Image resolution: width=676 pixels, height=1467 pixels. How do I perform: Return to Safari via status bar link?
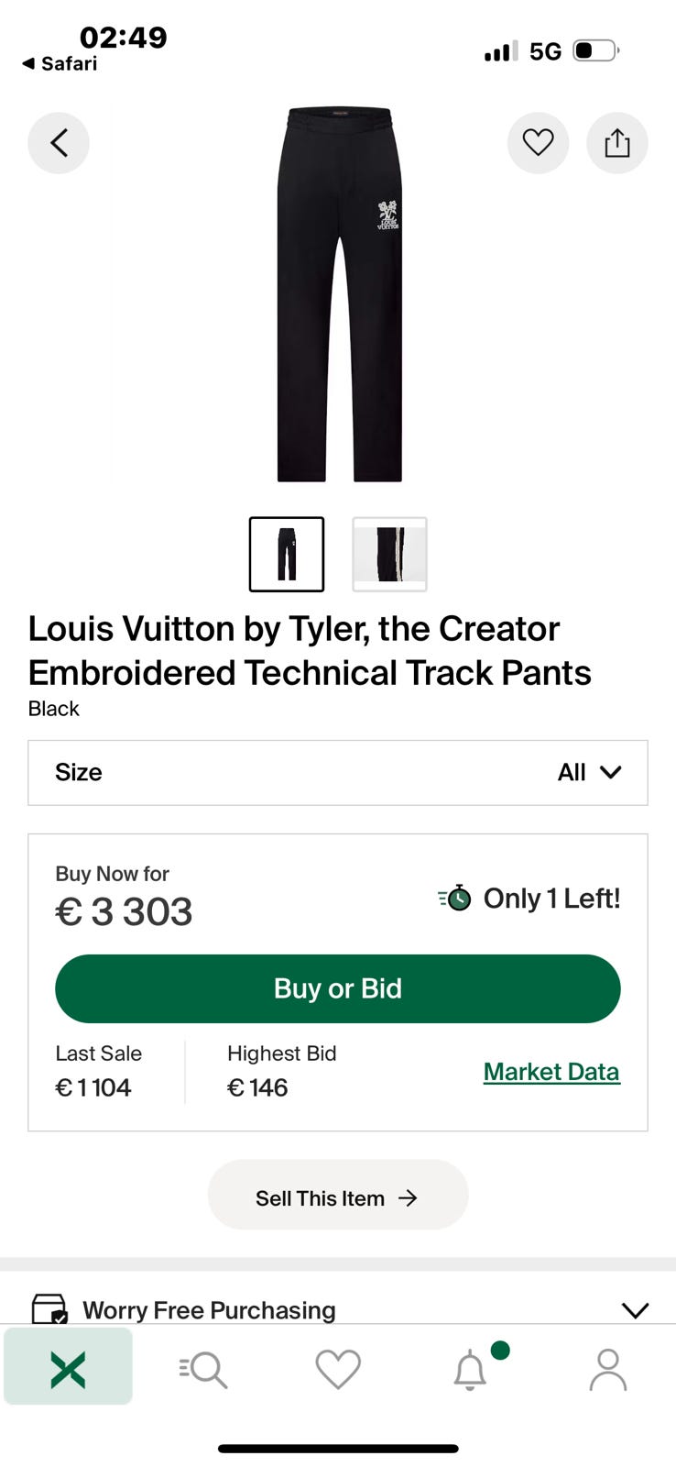pyautogui.click(x=60, y=63)
